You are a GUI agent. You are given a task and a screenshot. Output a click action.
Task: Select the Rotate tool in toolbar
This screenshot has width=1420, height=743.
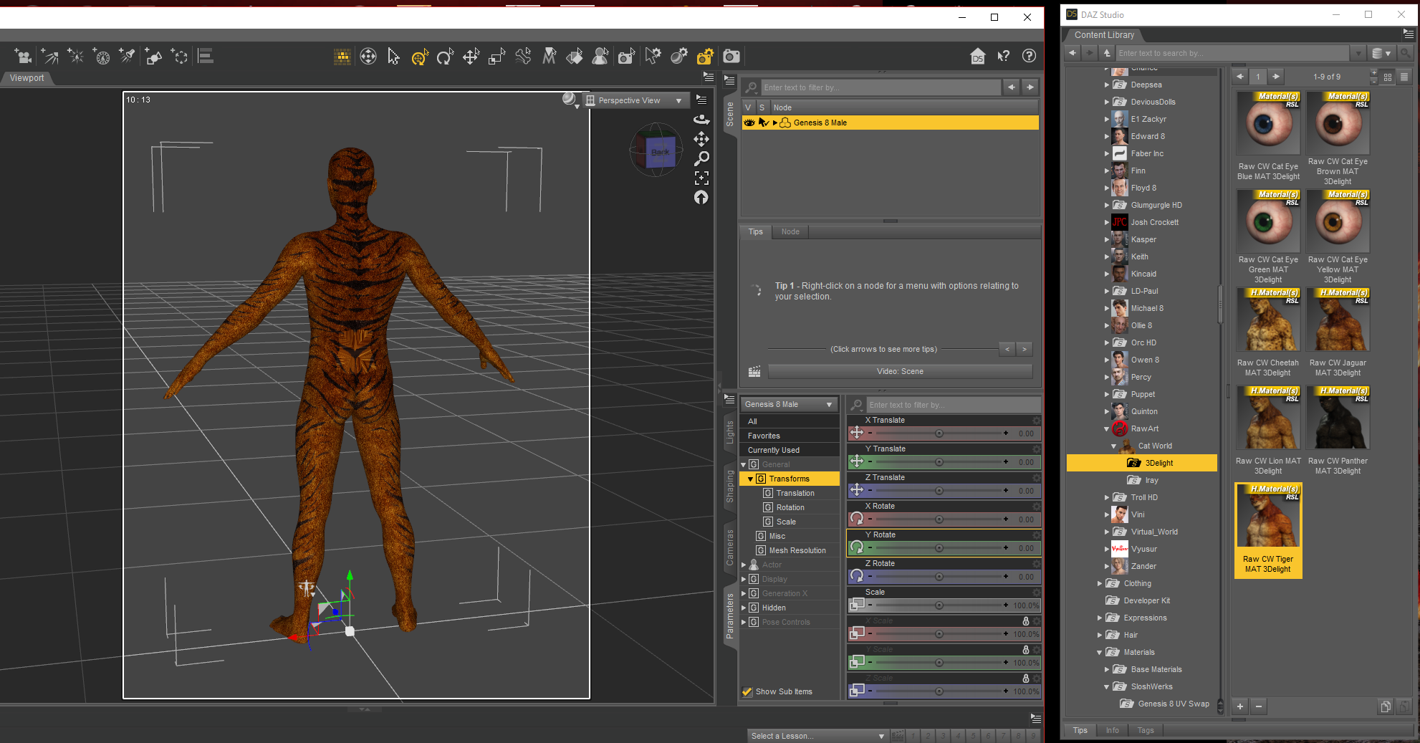click(445, 57)
